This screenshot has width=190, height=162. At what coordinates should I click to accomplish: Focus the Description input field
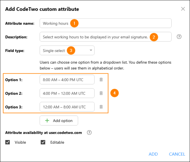(x=106, y=37)
